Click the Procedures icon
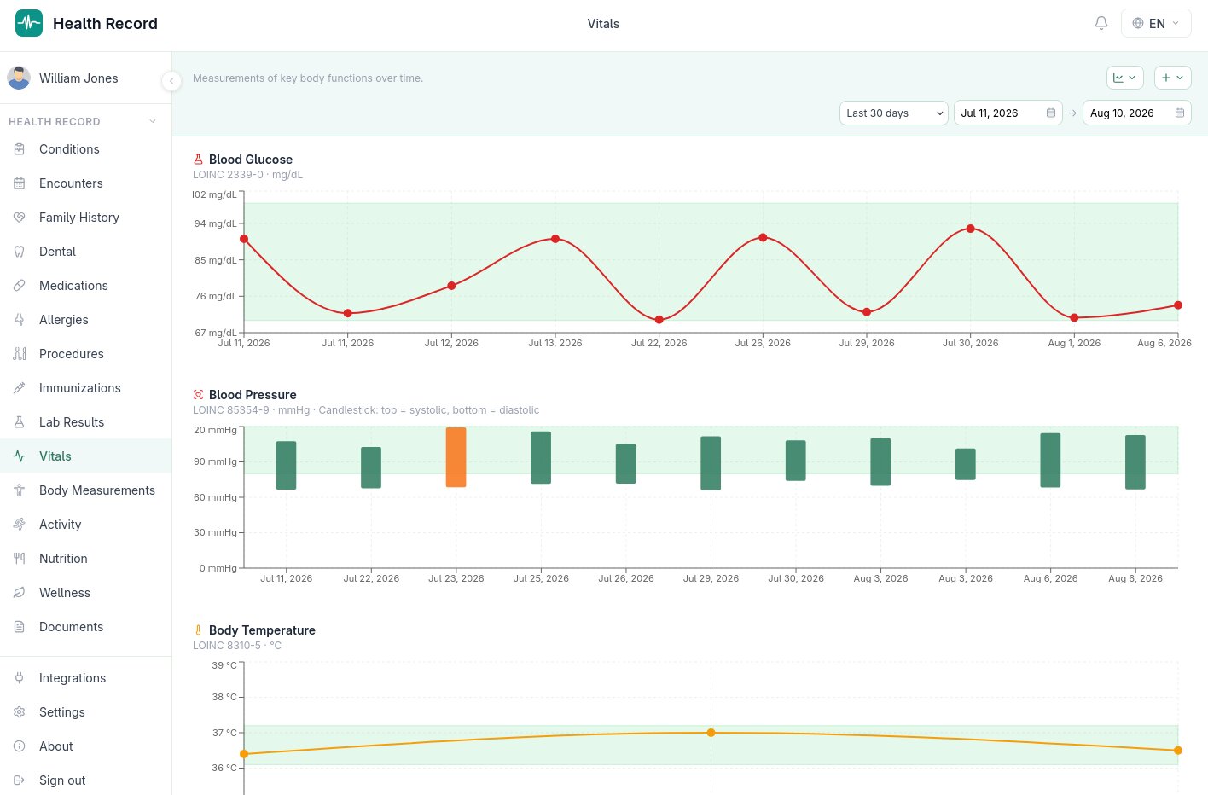 (x=20, y=354)
